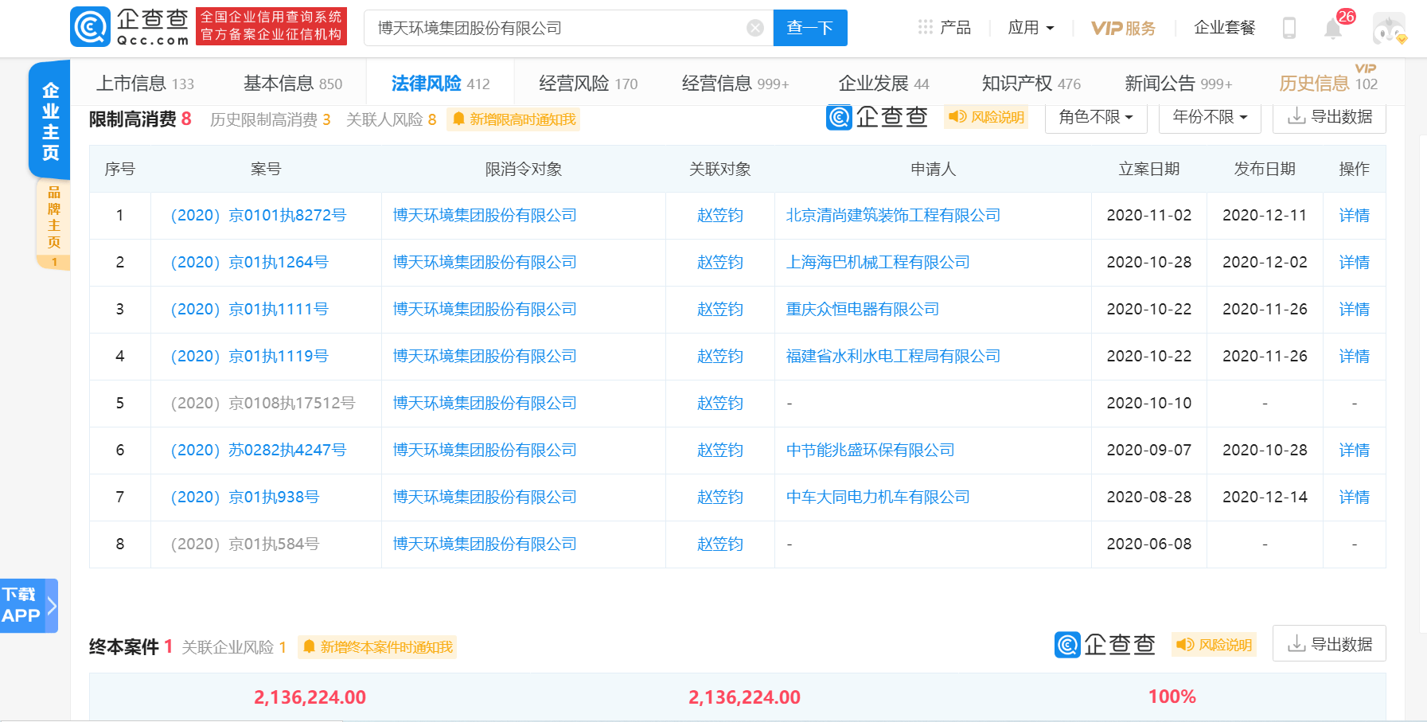
Task: View 关联人风险 sub-tab under 限制高消费
Action: pos(391,119)
